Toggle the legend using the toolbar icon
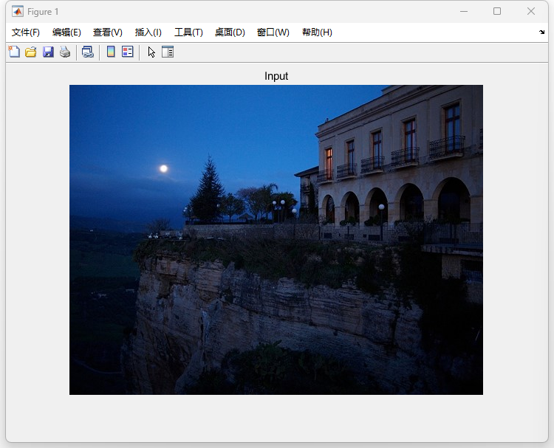This screenshot has width=554, height=448. [x=128, y=52]
